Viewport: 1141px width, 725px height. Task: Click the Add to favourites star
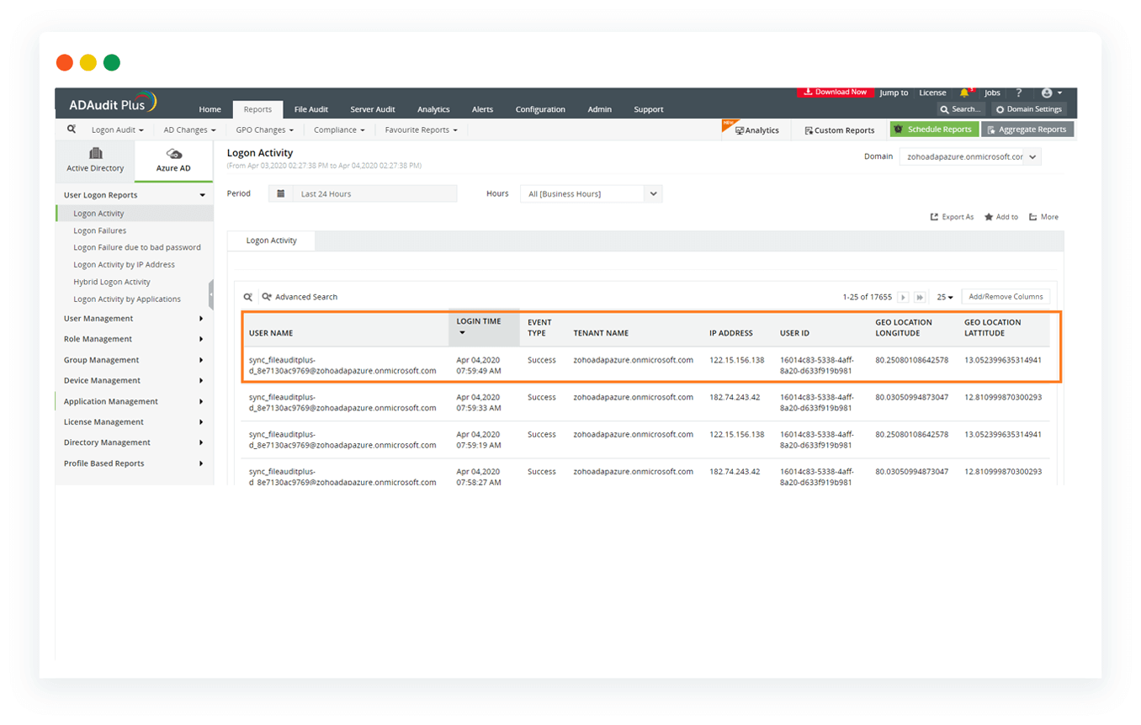click(x=989, y=217)
